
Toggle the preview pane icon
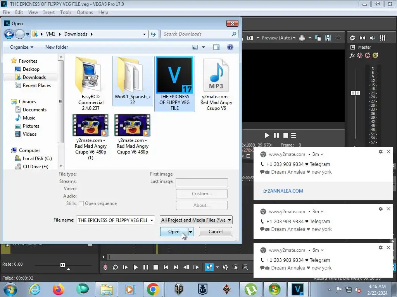[216, 47]
